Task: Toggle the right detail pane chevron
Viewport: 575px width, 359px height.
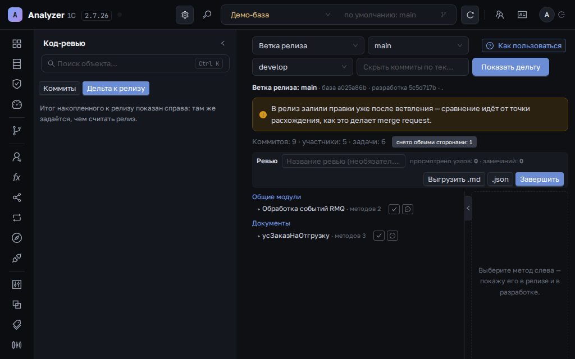Action: point(468,208)
